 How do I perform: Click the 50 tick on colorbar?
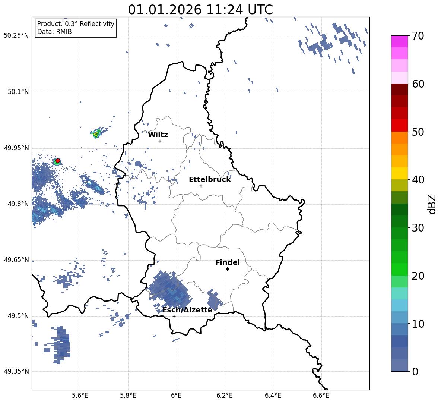[x=418, y=132]
